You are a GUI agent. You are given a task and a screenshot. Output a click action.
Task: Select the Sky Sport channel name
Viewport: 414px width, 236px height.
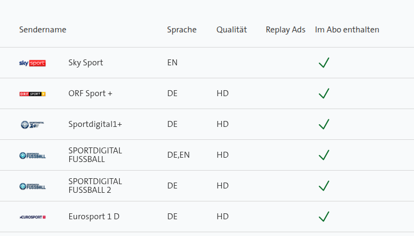[86, 63]
